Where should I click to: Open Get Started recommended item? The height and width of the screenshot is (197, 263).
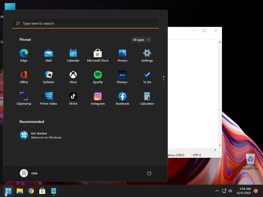(41, 135)
